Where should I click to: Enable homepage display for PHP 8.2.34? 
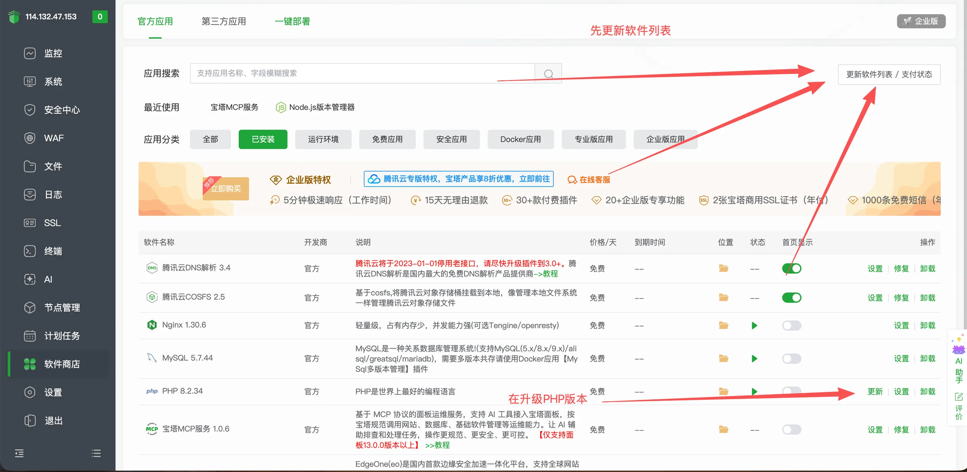coord(791,391)
